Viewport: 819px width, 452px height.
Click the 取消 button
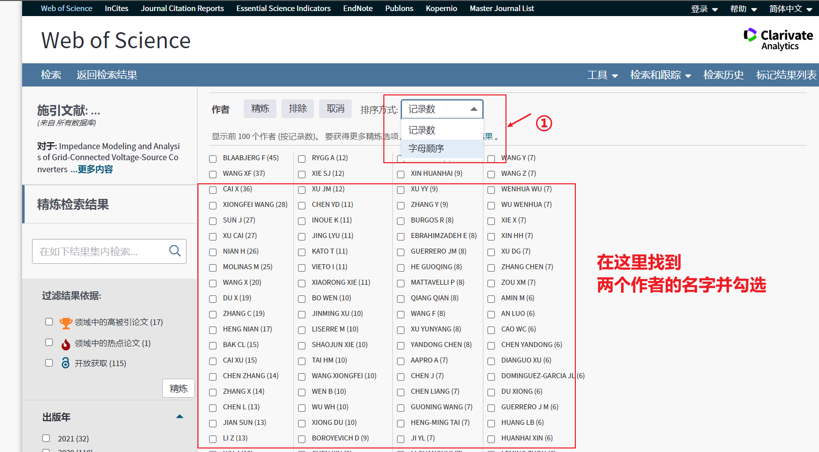click(x=336, y=108)
